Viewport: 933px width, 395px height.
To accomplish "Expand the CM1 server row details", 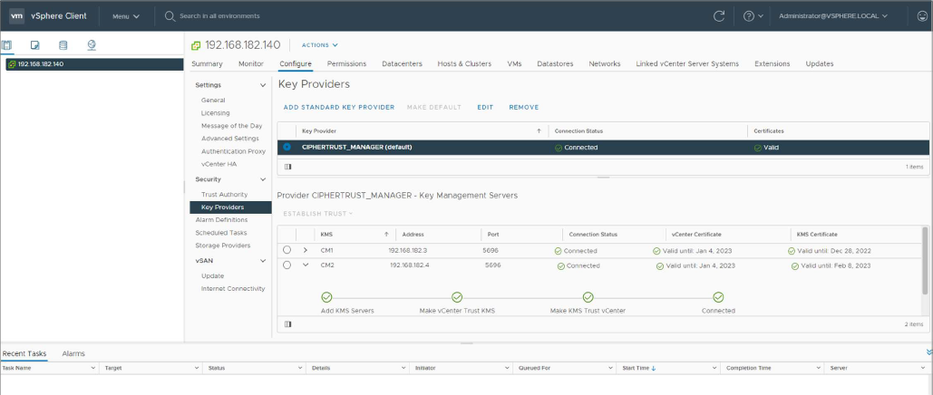I will pos(306,250).
